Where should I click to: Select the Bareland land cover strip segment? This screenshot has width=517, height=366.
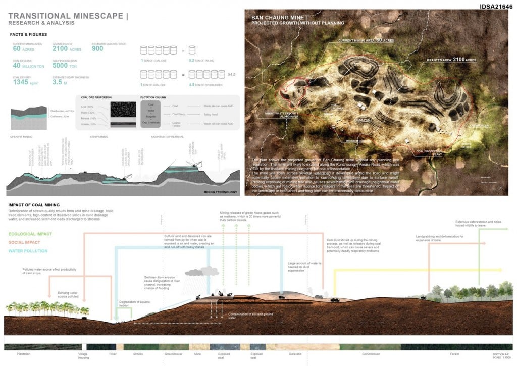tap(307, 347)
